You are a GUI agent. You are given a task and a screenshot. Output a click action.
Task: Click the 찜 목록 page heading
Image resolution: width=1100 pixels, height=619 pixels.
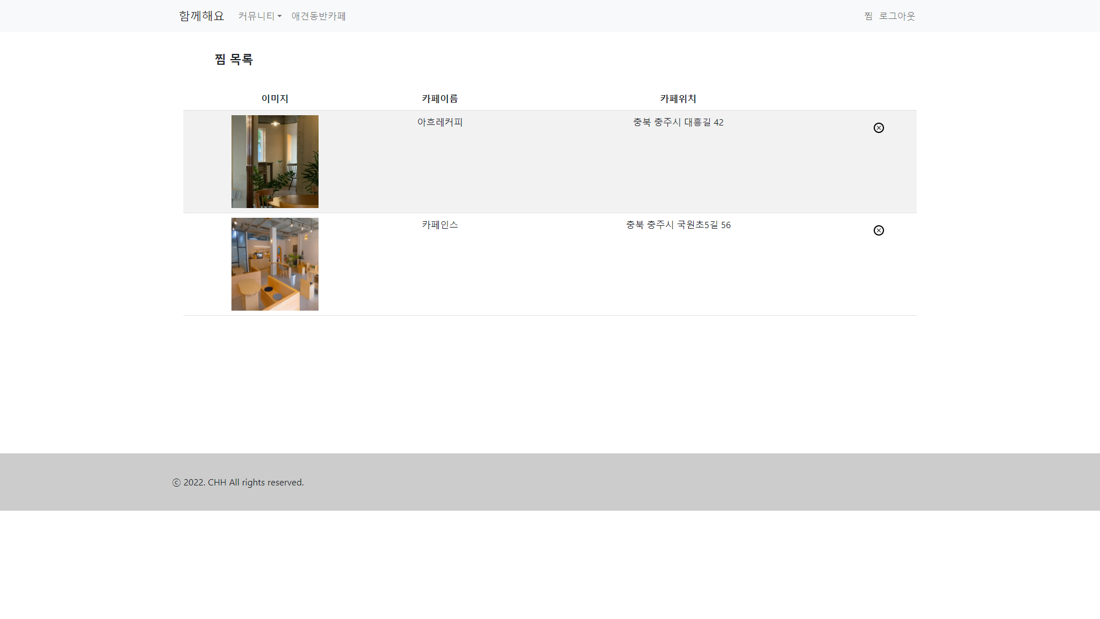click(x=234, y=59)
